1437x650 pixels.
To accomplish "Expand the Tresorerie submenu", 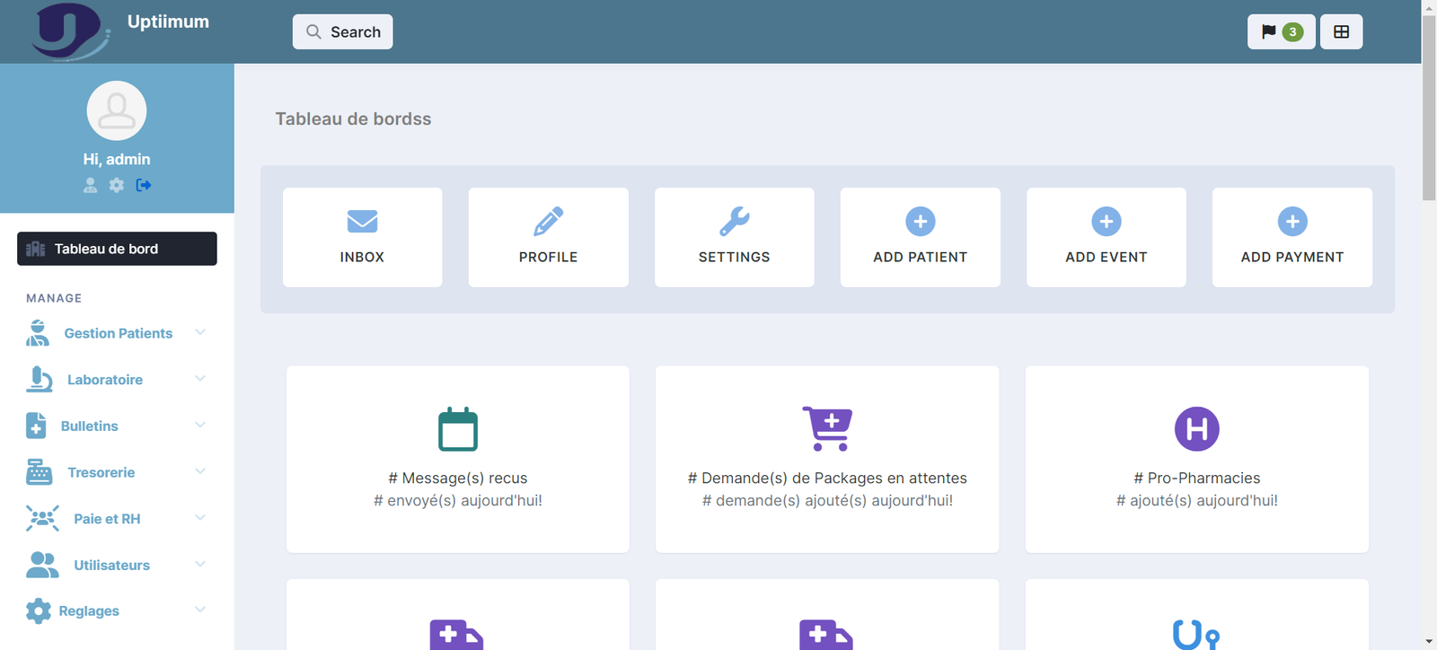I will coord(200,471).
